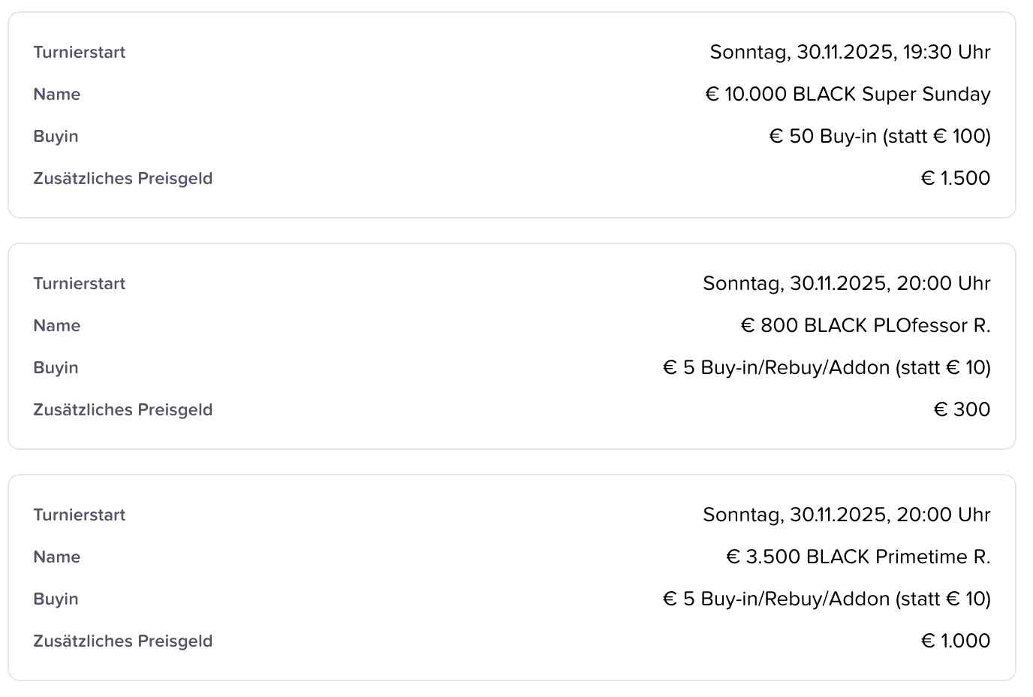Click 'Zusätzliches Preisgeld' label in the Super Sunday card
Image resolution: width=1033 pixels, height=697 pixels.
[123, 178]
